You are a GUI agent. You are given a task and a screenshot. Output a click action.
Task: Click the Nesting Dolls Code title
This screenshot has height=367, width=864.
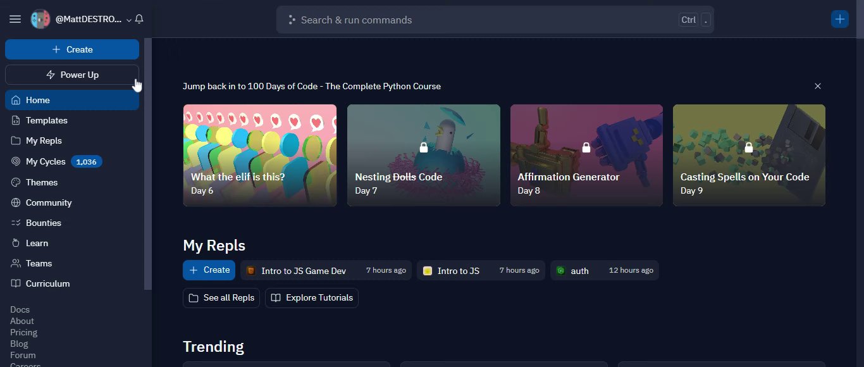(398, 177)
